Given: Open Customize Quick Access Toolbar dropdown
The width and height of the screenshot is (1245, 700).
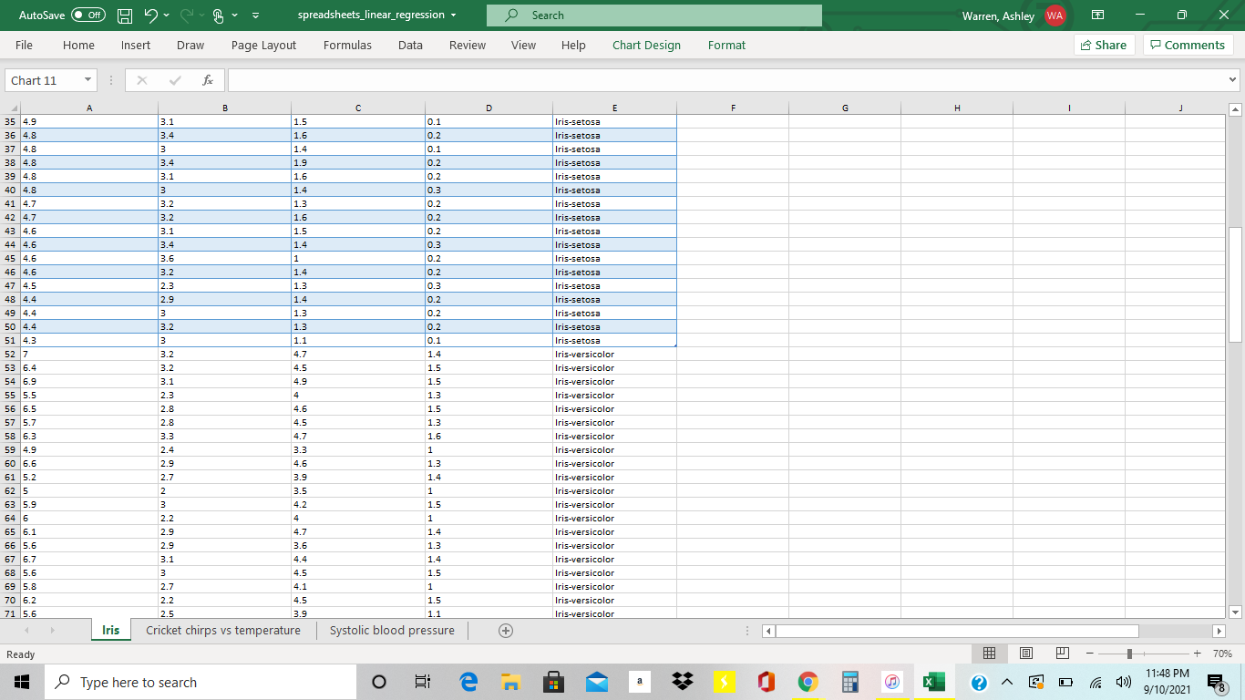Looking at the screenshot, I should [x=255, y=15].
